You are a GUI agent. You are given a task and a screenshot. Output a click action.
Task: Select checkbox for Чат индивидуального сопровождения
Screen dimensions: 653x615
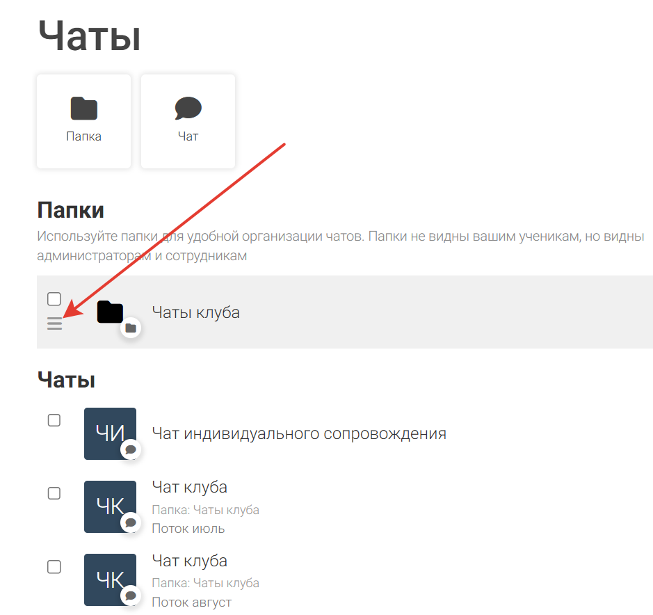pos(54,420)
